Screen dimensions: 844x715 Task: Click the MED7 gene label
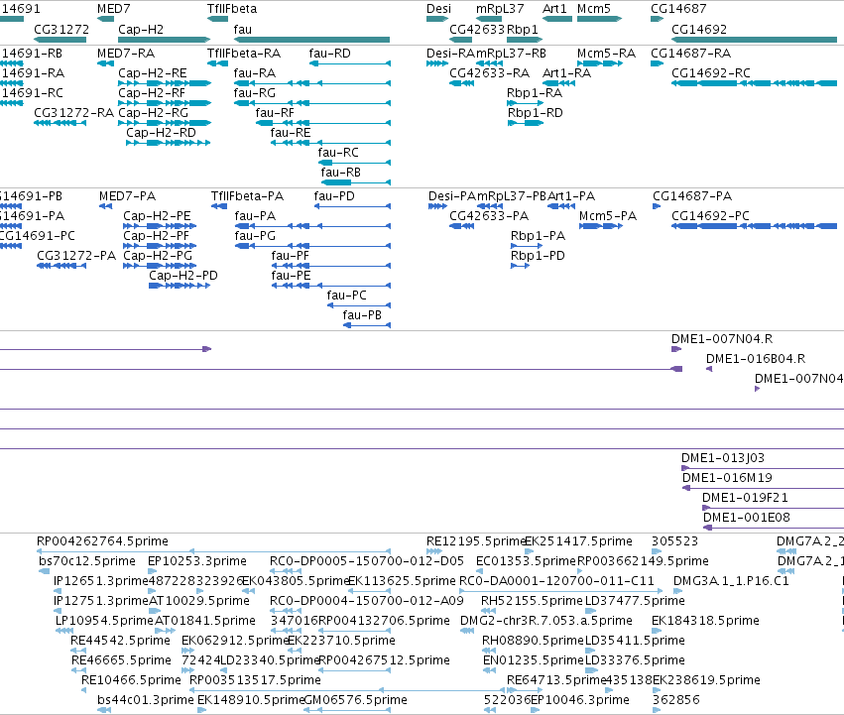point(114,9)
